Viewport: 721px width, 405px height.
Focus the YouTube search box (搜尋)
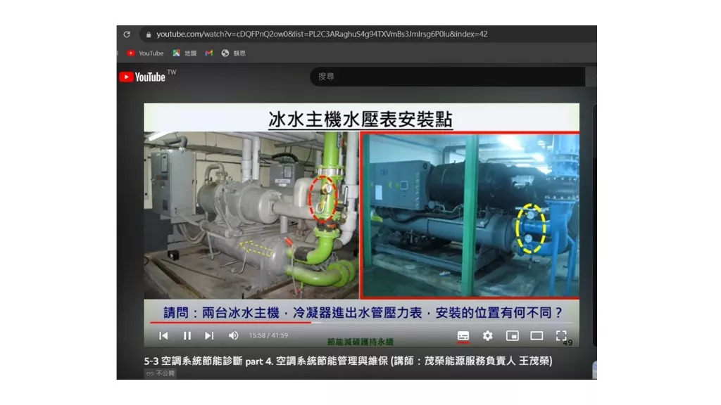coord(447,77)
